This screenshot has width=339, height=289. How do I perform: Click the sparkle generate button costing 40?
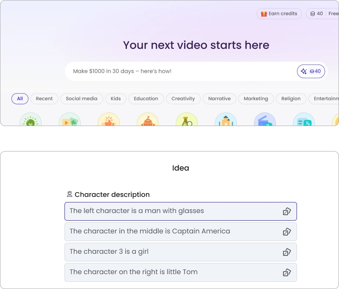coord(311,71)
